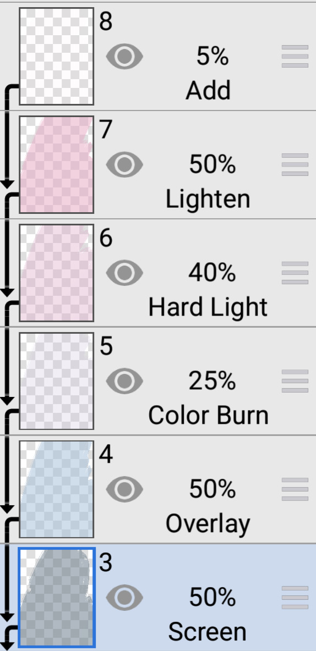Open the Add blend mode label
Image resolution: width=316 pixels, height=651 pixels.
pos(208,91)
